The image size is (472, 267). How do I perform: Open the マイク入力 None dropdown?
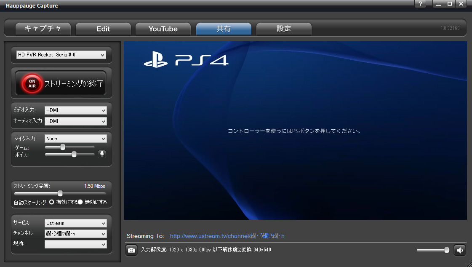tap(75, 139)
